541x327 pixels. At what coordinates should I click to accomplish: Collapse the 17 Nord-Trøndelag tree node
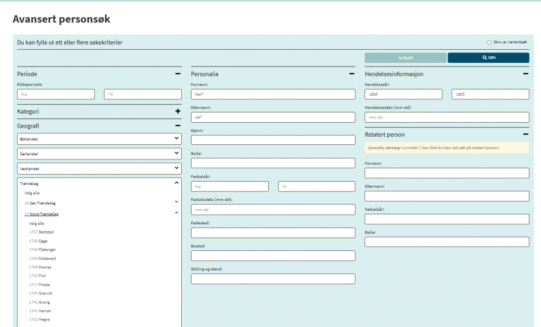click(176, 213)
